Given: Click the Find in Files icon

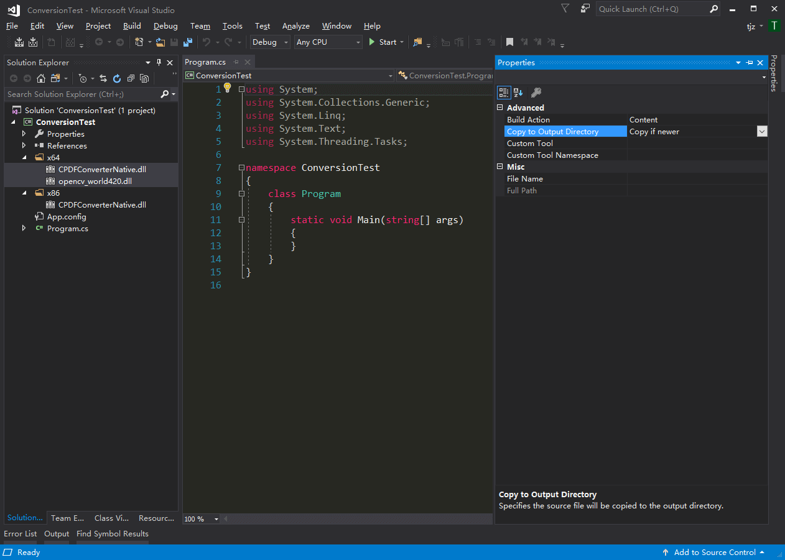Looking at the screenshot, I should coord(417,42).
